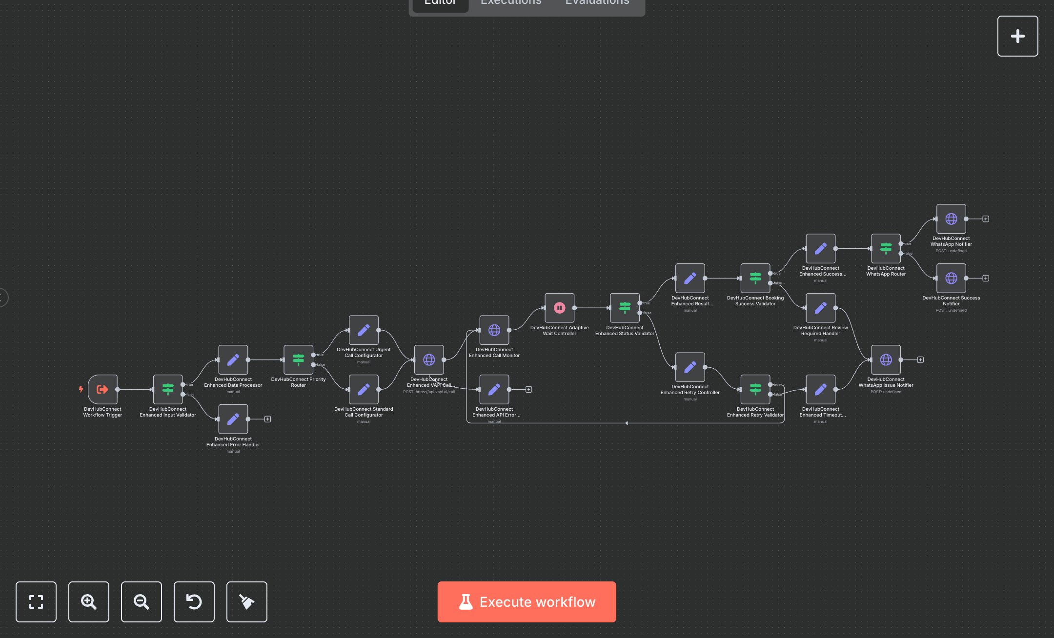Select the Priority Router switch node

(x=298, y=360)
